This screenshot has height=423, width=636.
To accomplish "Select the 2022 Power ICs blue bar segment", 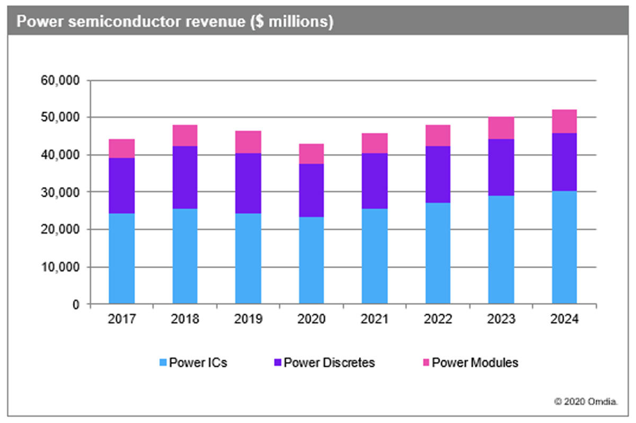I will (x=438, y=254).
